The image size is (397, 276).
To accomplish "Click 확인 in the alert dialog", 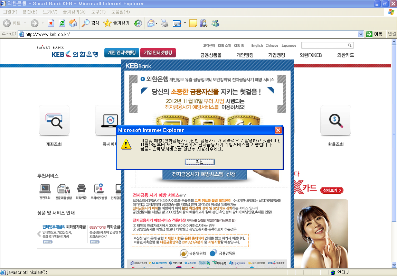I will [x=199, y=162].
